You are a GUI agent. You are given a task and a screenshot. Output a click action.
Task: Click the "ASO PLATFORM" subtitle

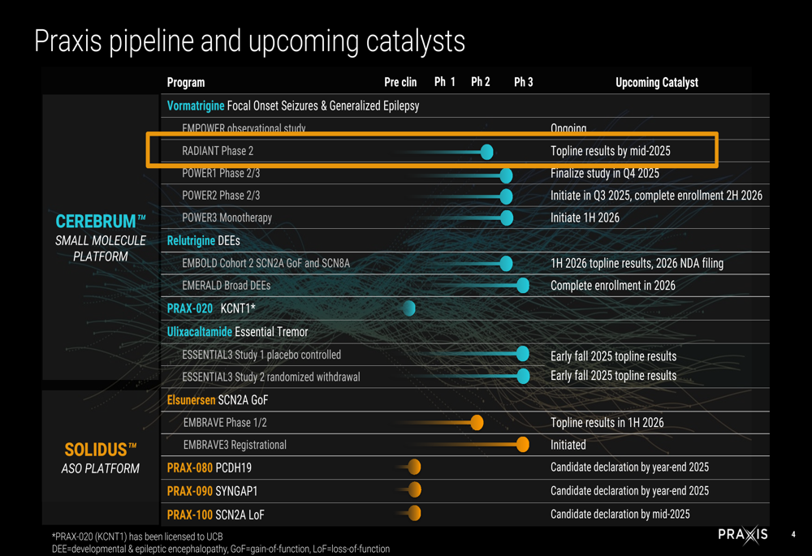click(x=101, y=468)
